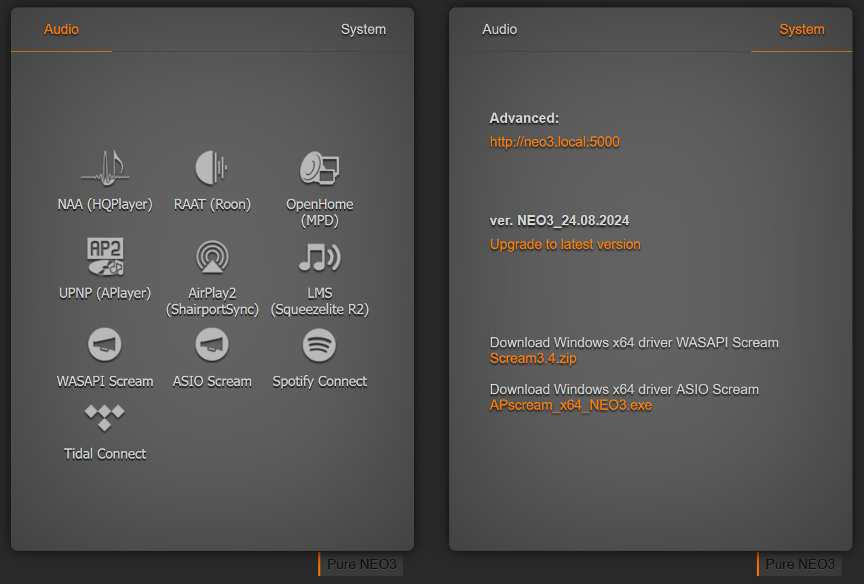Image resolution: width=864 pixels, height=584 pixels.
Task: Click the Tidal Connect label text
Action: click(x=105, y=454)
